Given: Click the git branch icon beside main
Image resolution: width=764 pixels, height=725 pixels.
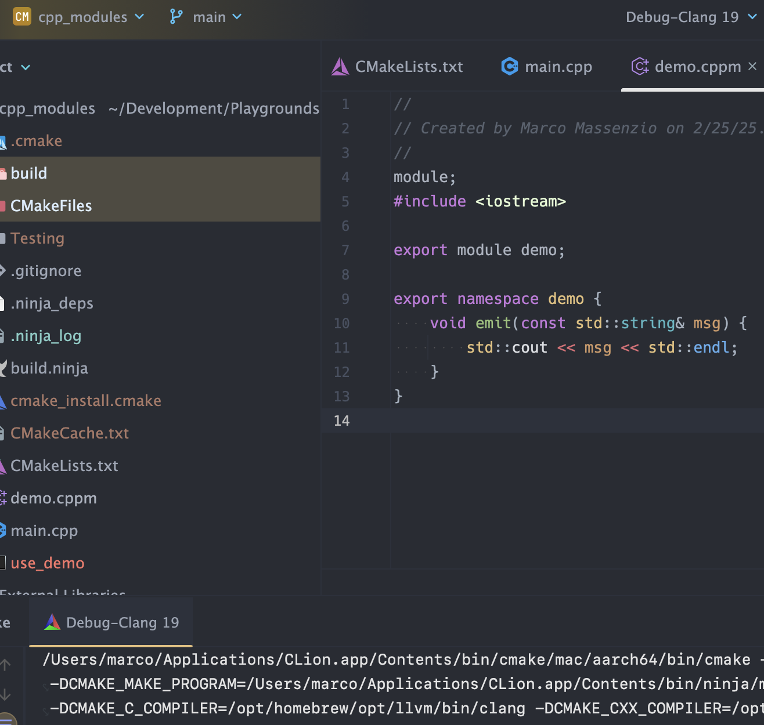Looking at the screenshot, I should [x=176, y=17].
